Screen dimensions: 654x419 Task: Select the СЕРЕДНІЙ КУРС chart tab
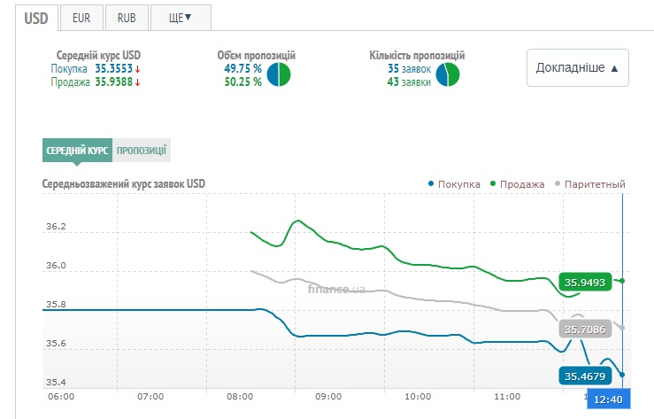(x=77, y=151)
